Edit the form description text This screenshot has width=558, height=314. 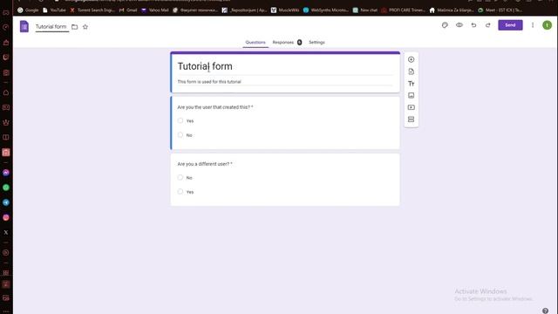pos(285,82)
